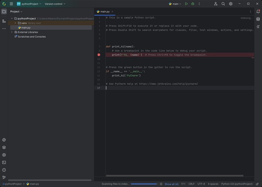Open pythonProject project dropdown
Viewport: 262px width, 187px height.
(29, 4)
